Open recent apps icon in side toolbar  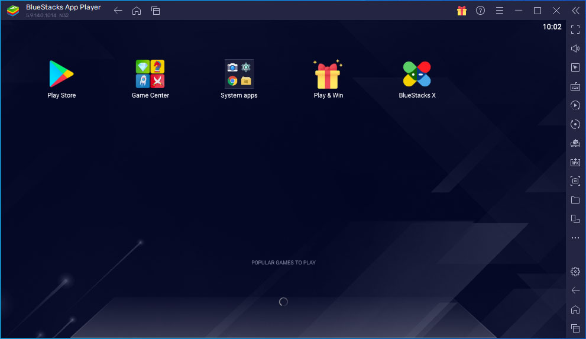[575, 328]
